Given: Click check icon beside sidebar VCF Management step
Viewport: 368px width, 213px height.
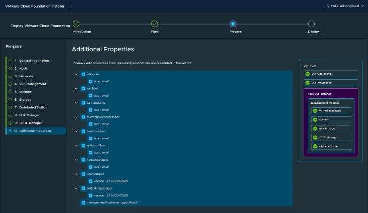Looking at the screenshot, I should click(x=10, y=84).
